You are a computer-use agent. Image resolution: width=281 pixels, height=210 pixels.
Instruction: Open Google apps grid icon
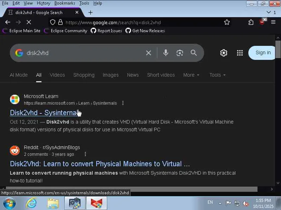click(x=240, y=53)
